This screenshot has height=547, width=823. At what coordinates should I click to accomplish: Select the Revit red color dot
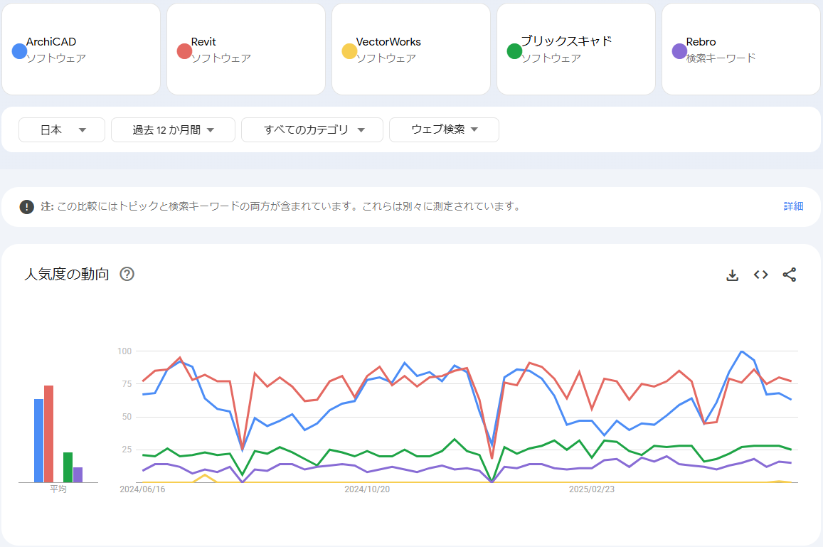tap(184, 51)
